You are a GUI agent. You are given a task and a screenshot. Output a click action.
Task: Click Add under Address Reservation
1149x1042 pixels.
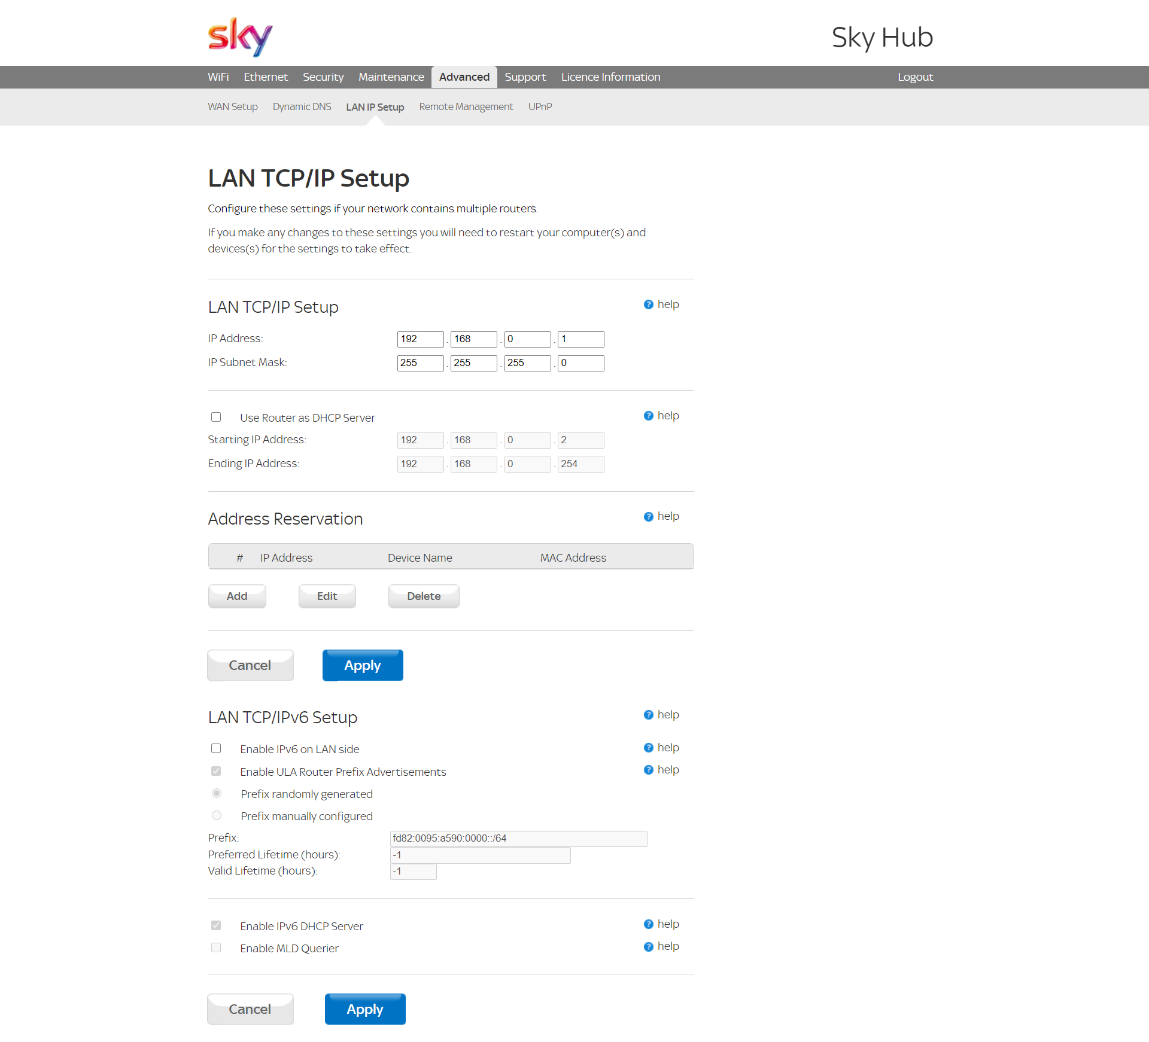pyautogui.click(x=236, y=596)
